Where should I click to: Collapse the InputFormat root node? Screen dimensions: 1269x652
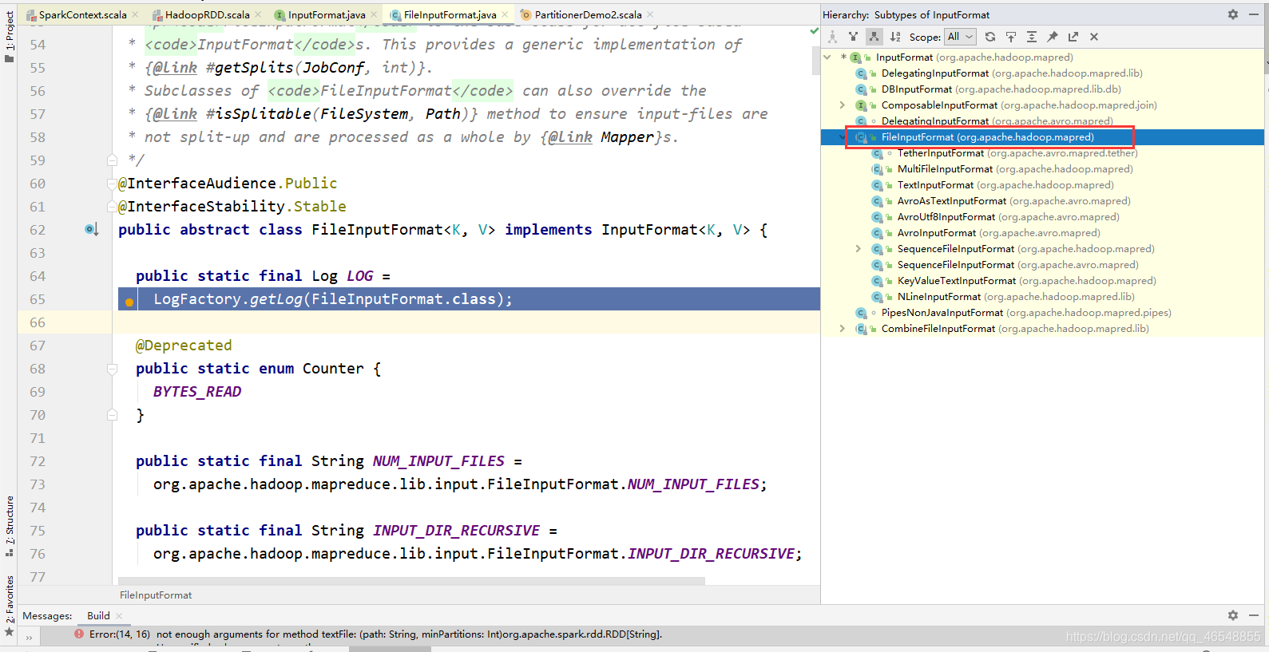(x=827, y=57)
